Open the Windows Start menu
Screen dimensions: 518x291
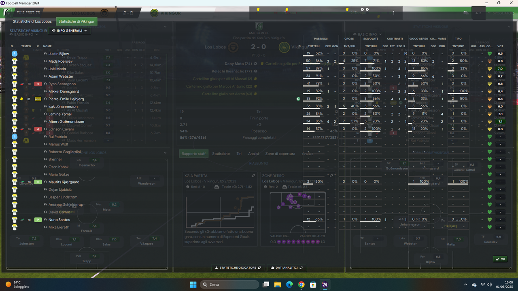click(x=193, y=285)
